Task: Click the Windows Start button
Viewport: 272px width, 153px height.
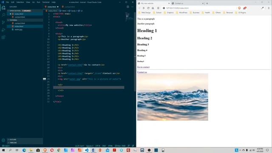Action: 3,150
